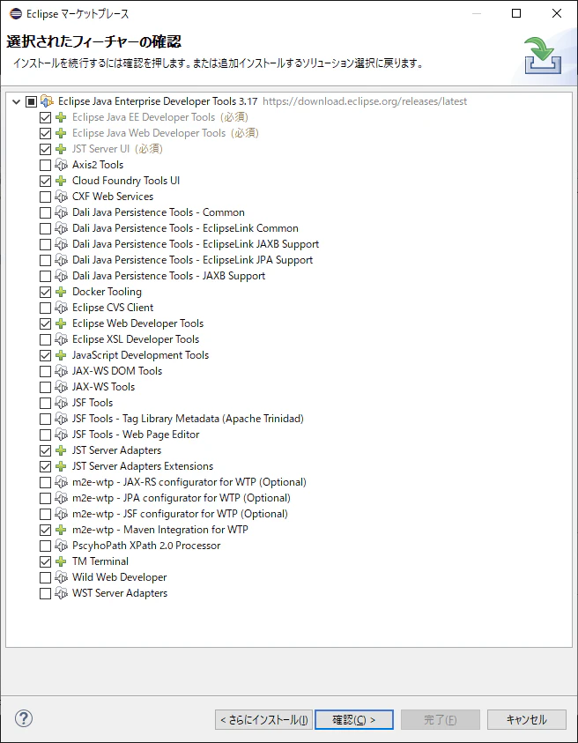578x743 pixels.
Task: Click the icon beside PscyhoPath XPath 2.0 Processor
Action: (61, 546)
